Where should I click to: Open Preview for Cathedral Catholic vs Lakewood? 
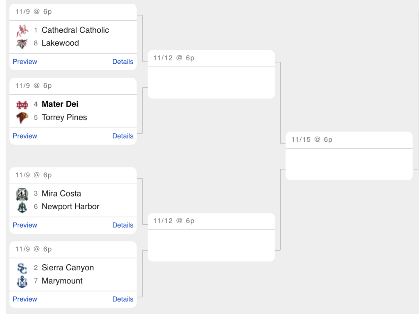[25, 62]
